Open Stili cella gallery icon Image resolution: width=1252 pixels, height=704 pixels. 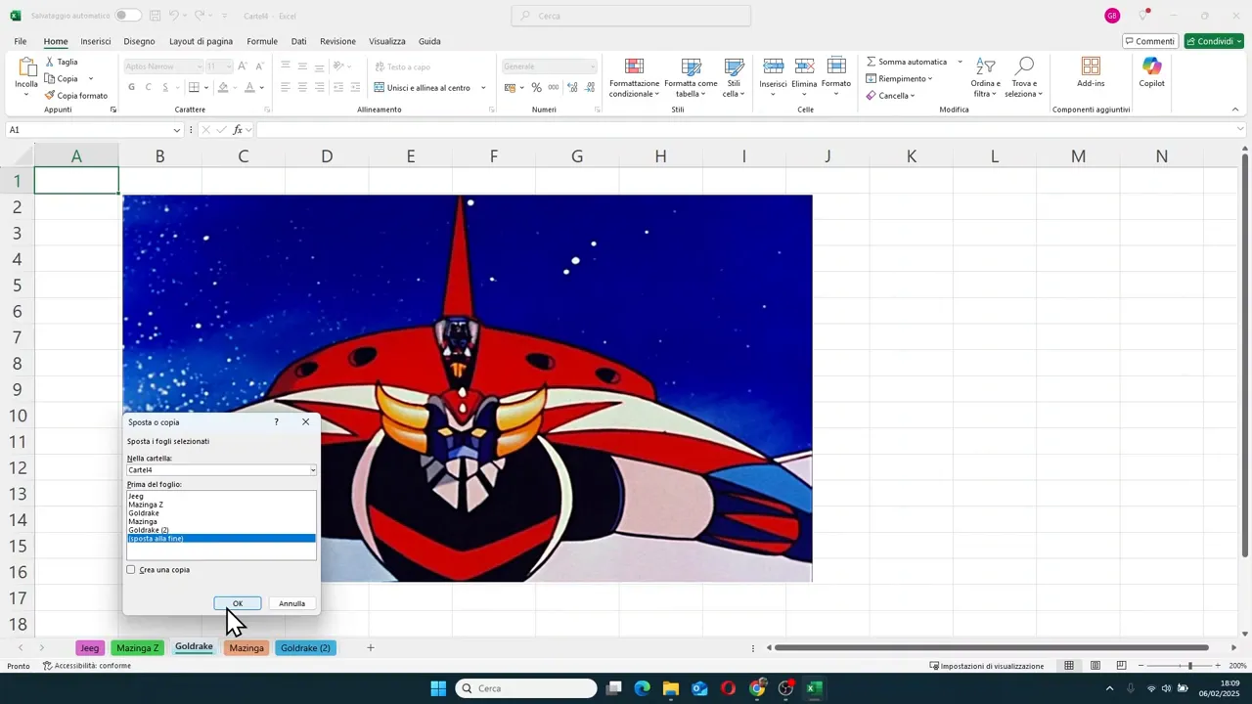(735, 66)
